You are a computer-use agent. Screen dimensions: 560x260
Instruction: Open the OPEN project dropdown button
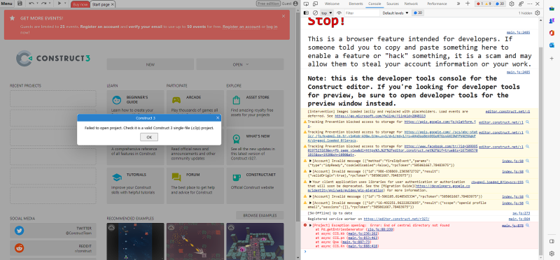pos(240,64)
